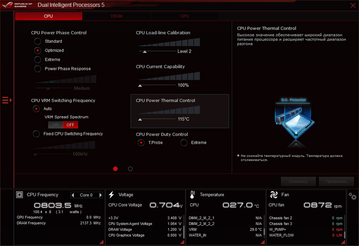Click the Level 2 load-line value

(184, 51)
